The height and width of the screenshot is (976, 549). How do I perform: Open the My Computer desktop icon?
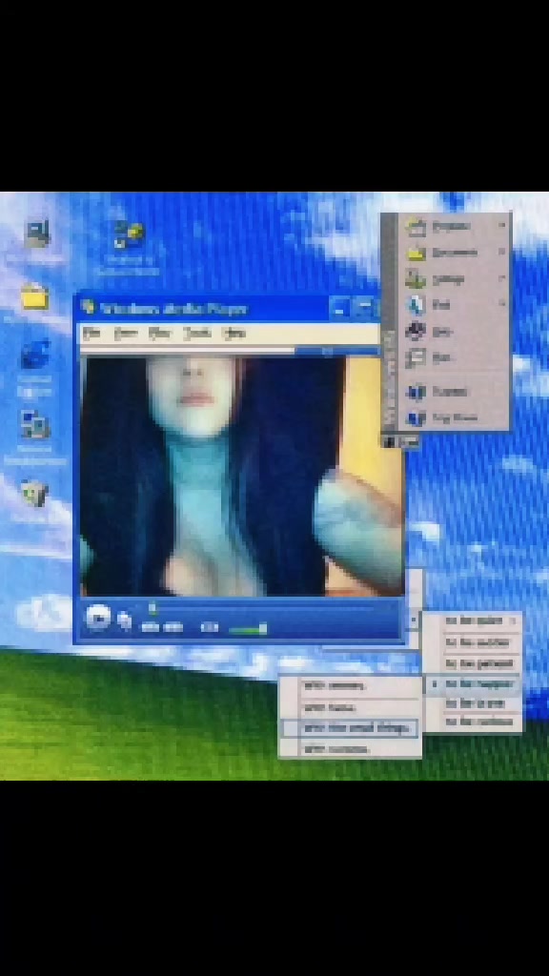click(38, 234)
